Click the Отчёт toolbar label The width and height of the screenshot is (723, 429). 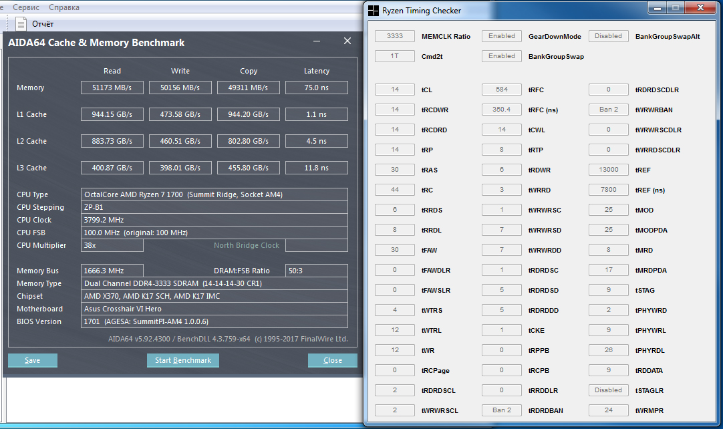(x=43, y=24)
